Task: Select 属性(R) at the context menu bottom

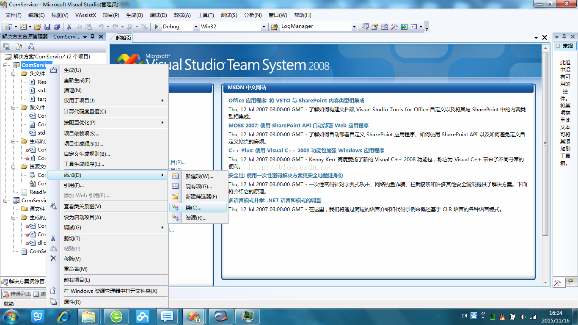Action: tap(108, 302)
